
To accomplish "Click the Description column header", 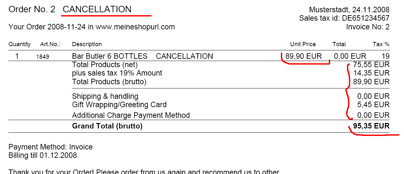I will 87,44.
